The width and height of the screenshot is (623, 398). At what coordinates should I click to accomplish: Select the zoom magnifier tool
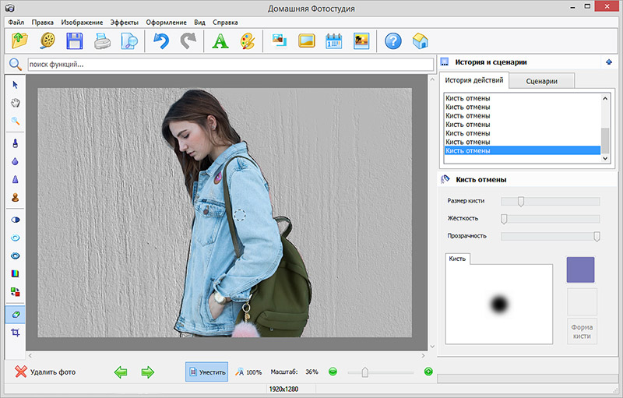(x=15, y=121)
